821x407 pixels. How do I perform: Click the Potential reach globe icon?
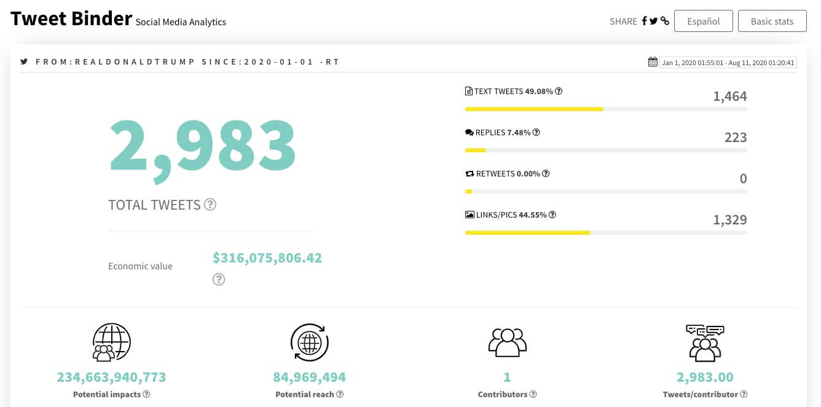(x=310, y=342)
